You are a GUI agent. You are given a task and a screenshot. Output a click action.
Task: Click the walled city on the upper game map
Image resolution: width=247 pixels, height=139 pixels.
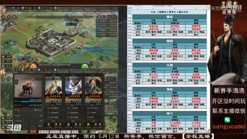[x=51, y=42]
